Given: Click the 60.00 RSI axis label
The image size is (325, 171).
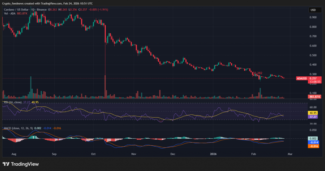Looking at the screenshot, I should coord(313,107).
